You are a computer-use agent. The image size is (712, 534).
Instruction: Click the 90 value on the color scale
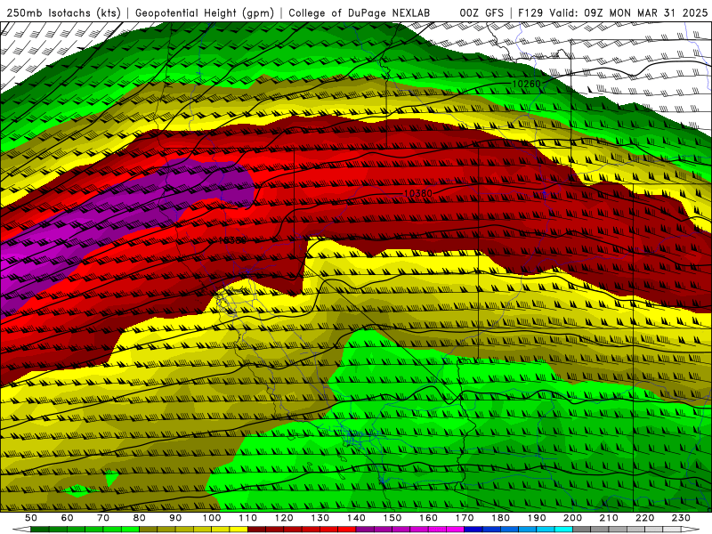(175, 518)
